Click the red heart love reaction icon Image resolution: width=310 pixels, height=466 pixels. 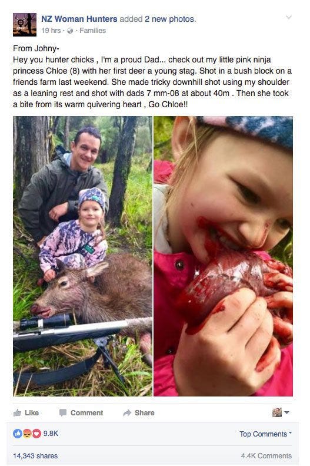(x=36, y=434)
